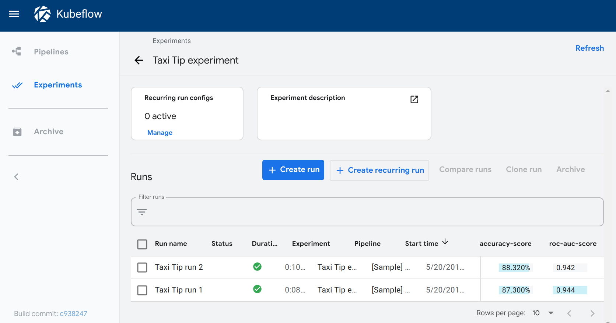Click the '0 active' recurring configs text
616x323 pixels.
click(160, 116)
